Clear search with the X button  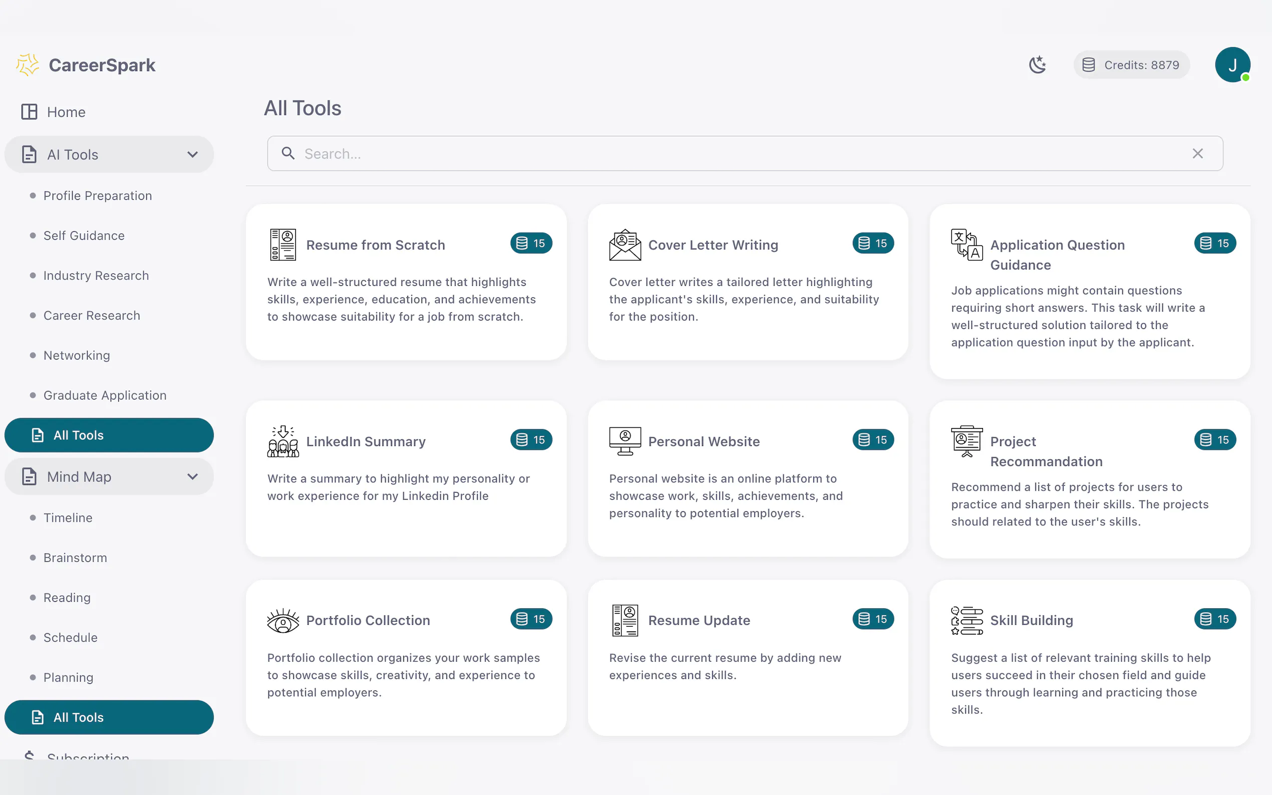1197,154
